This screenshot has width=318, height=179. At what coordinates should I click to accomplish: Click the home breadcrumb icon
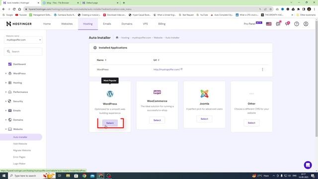coord(117,38)
